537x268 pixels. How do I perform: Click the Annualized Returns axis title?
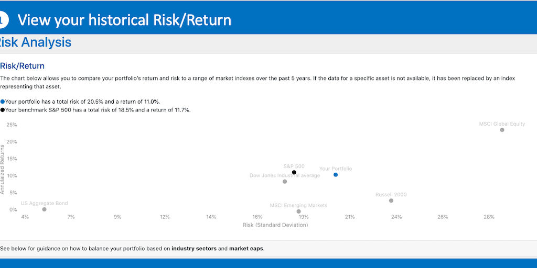point(3,170)
